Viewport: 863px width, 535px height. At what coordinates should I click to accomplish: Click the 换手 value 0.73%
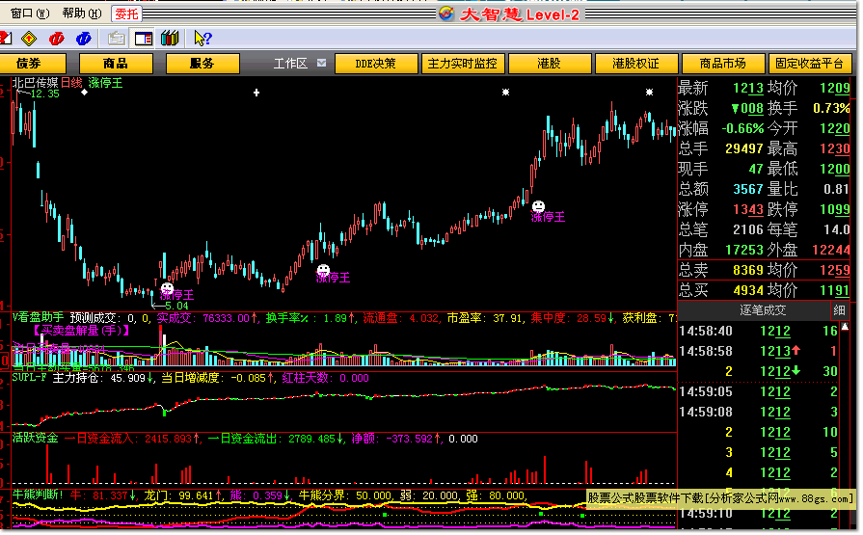point(831,108)
